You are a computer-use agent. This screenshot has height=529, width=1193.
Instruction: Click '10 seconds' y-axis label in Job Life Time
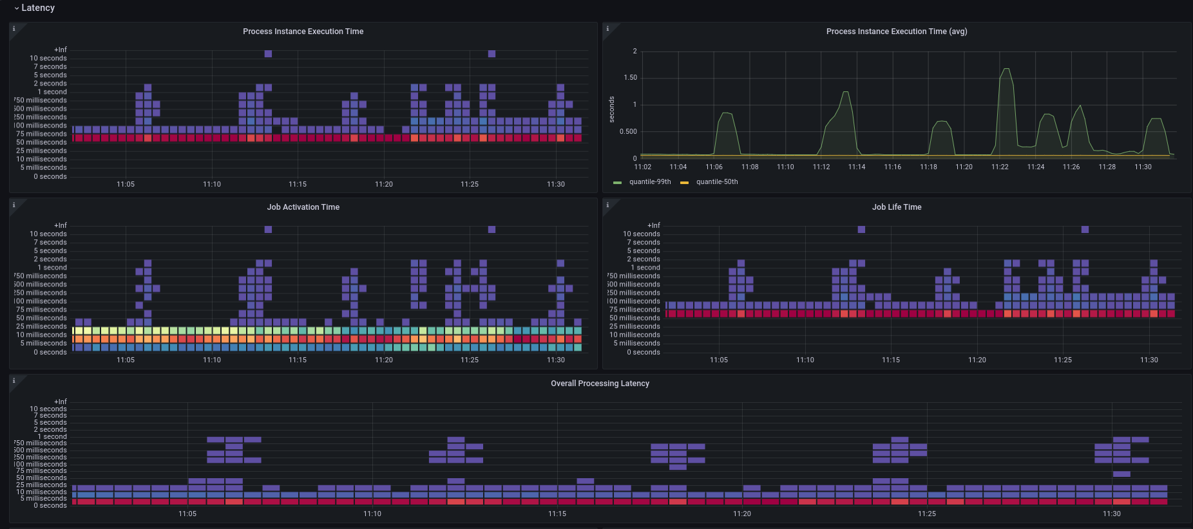[642, 234]
